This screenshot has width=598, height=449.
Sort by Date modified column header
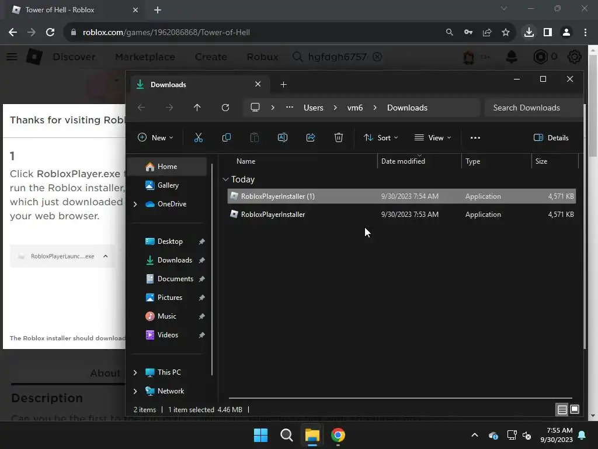click(403, 161)
